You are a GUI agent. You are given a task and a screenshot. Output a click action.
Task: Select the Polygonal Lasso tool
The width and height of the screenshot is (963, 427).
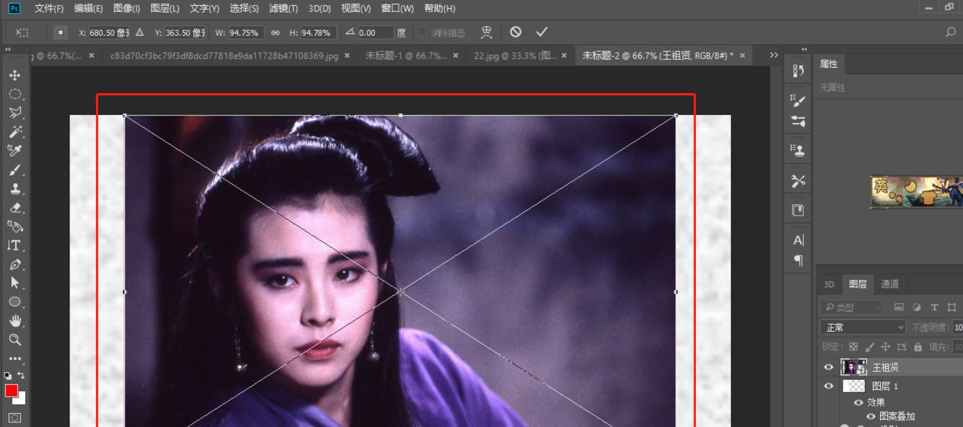pyautogui.click(x=14, y=112)
